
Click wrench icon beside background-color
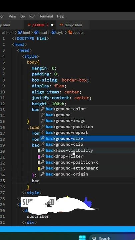43,109
